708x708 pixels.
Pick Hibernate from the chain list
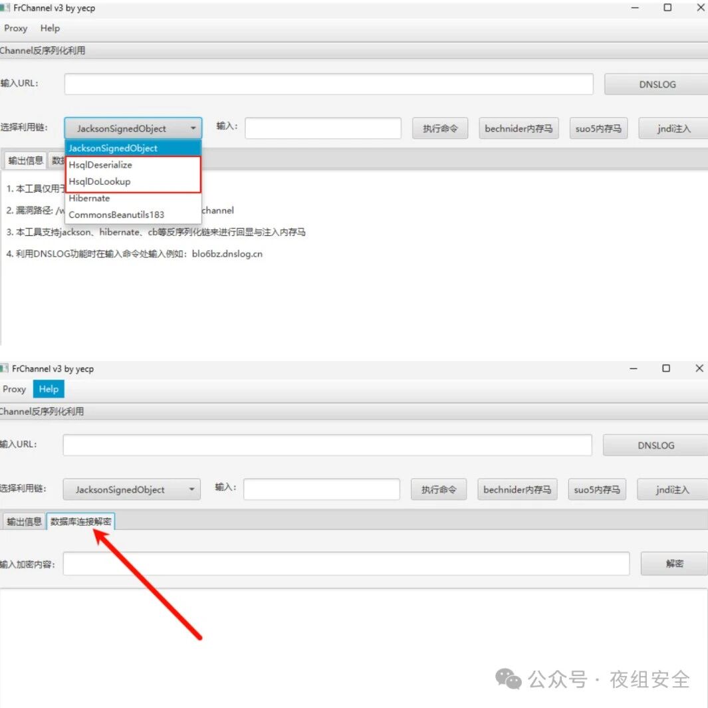pos(133,198)
